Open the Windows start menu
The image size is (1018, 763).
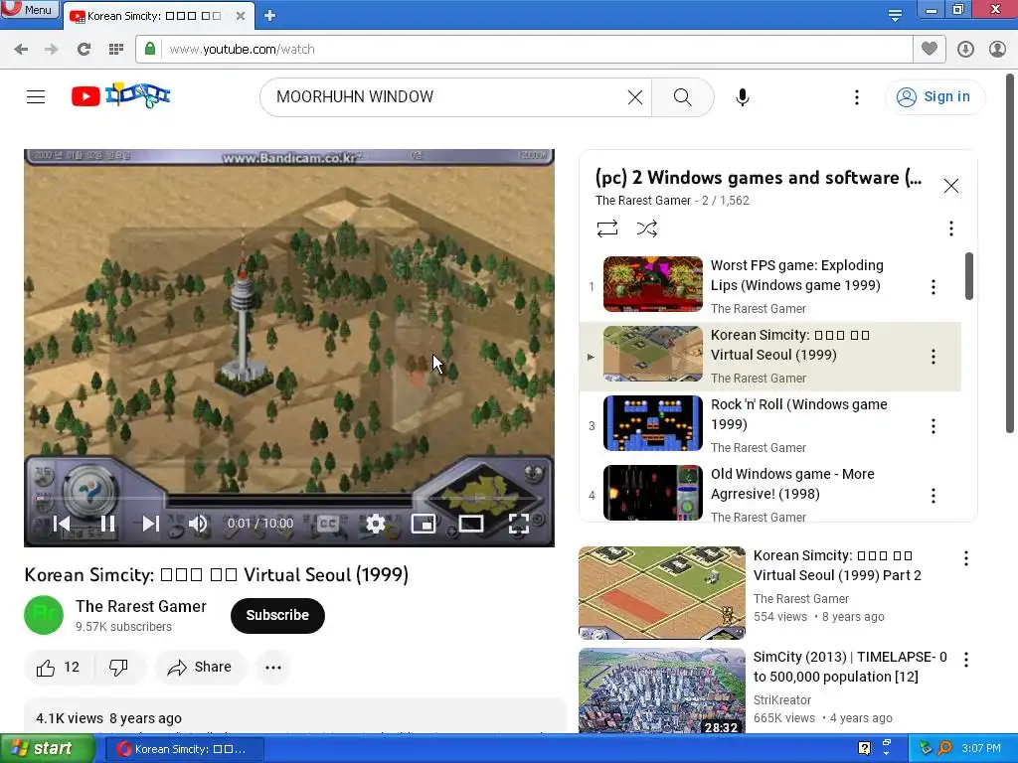[47, 749]
